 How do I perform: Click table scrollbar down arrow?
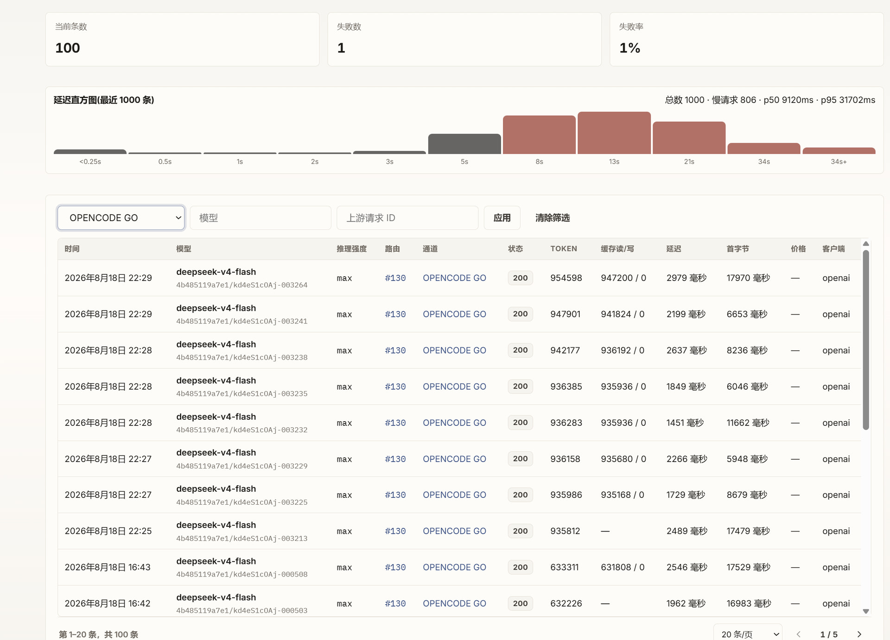coord(865,611)
